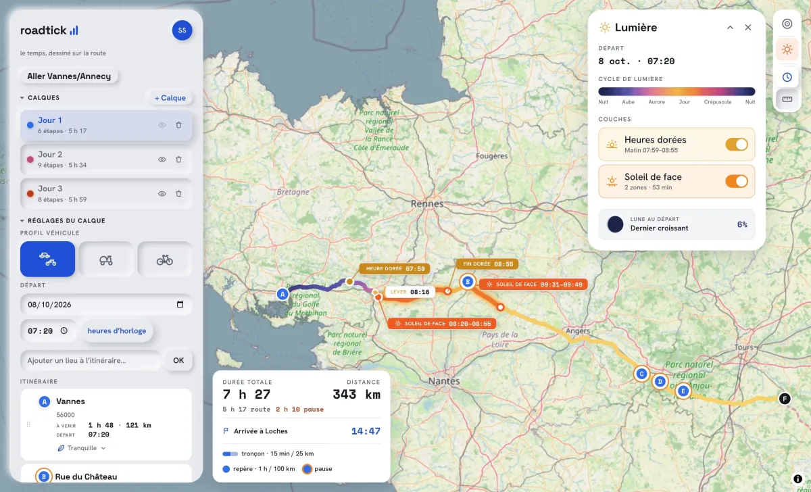Toggle visibility of Jour 3 layer
Viewport: 811px width, 492px height.
[162, 194]
